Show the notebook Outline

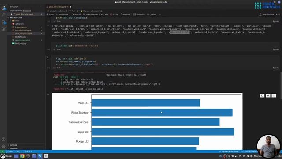coord(152,15)
